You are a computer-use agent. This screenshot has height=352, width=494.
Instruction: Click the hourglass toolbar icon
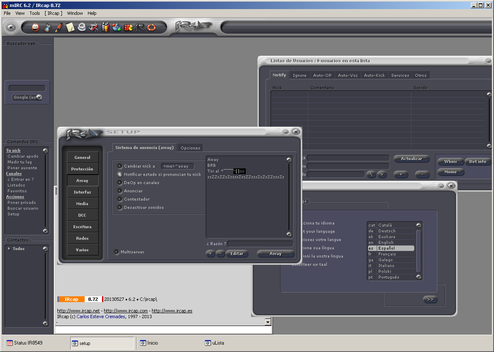[47, 28]
